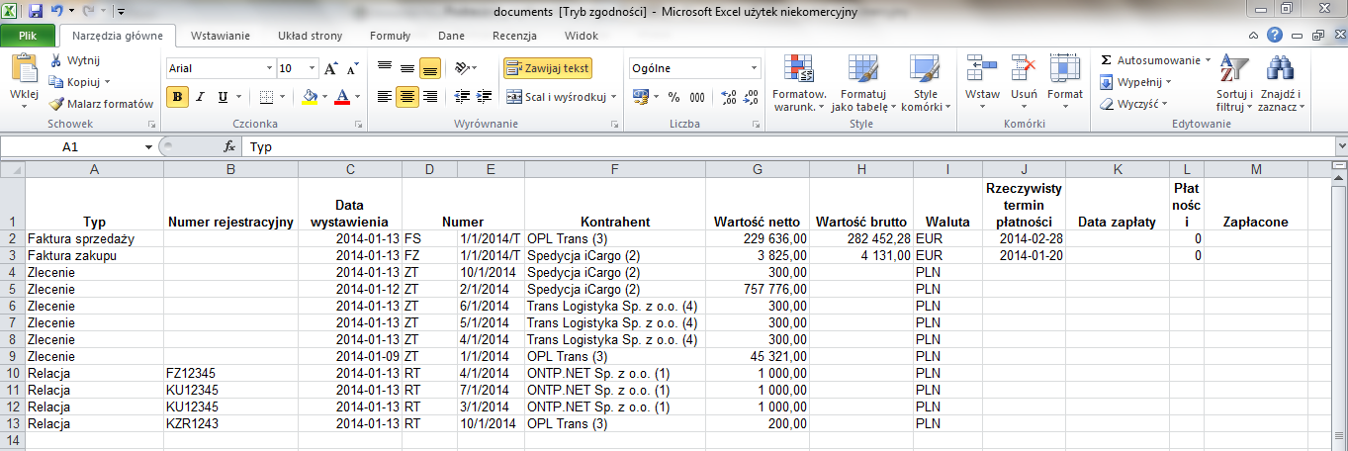Open Name Box dropdown arrow
Image resolution: width=1348 pixels, height=451 pixels.
tap(148, 147)
